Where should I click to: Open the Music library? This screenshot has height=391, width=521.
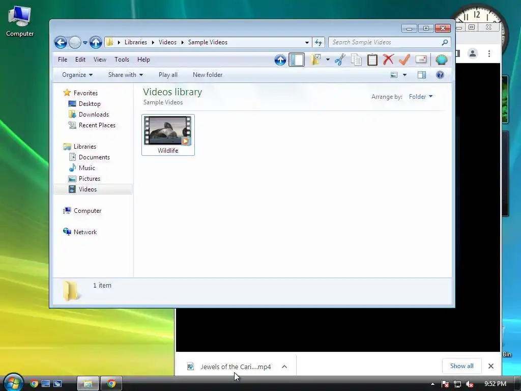86,168
